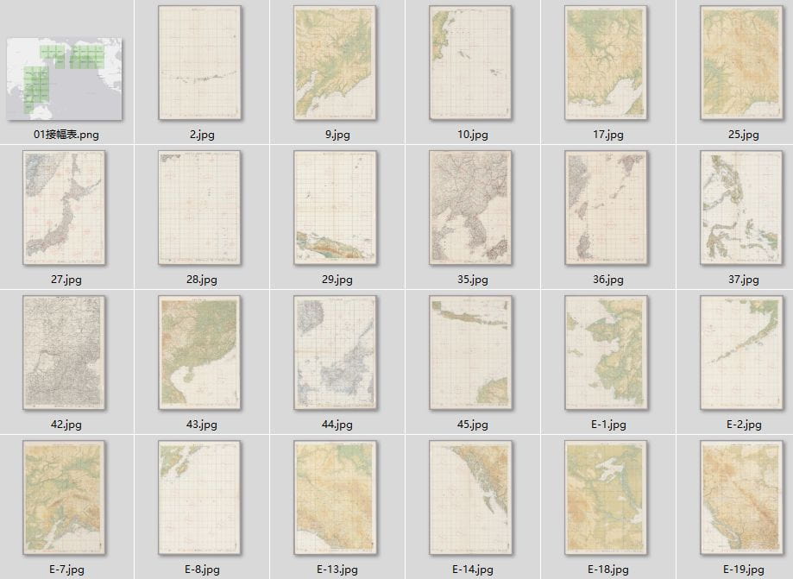Click the 10.jpg map thumbnail
793x579 pixels.
click(x=471, y=63)
